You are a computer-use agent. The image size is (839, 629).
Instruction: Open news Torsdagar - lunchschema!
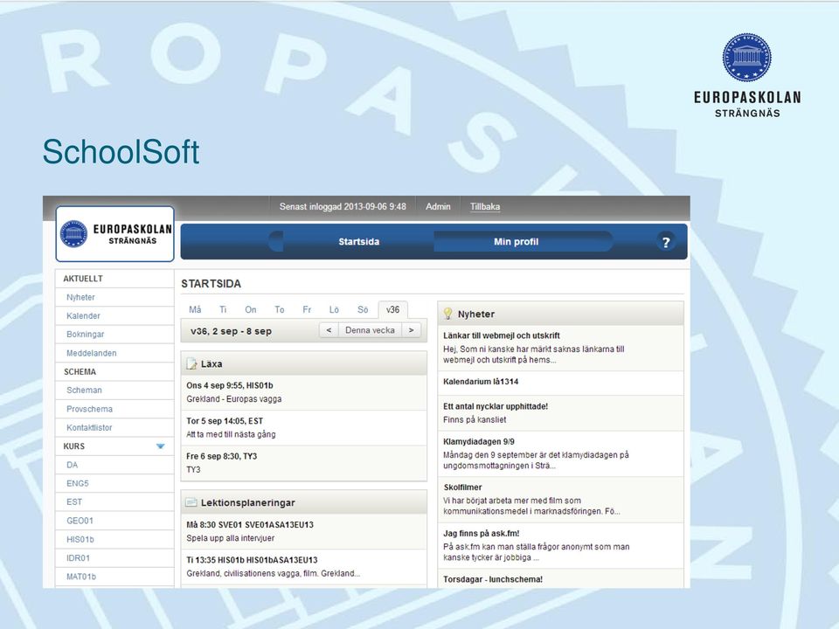click(x=493, y=579)
